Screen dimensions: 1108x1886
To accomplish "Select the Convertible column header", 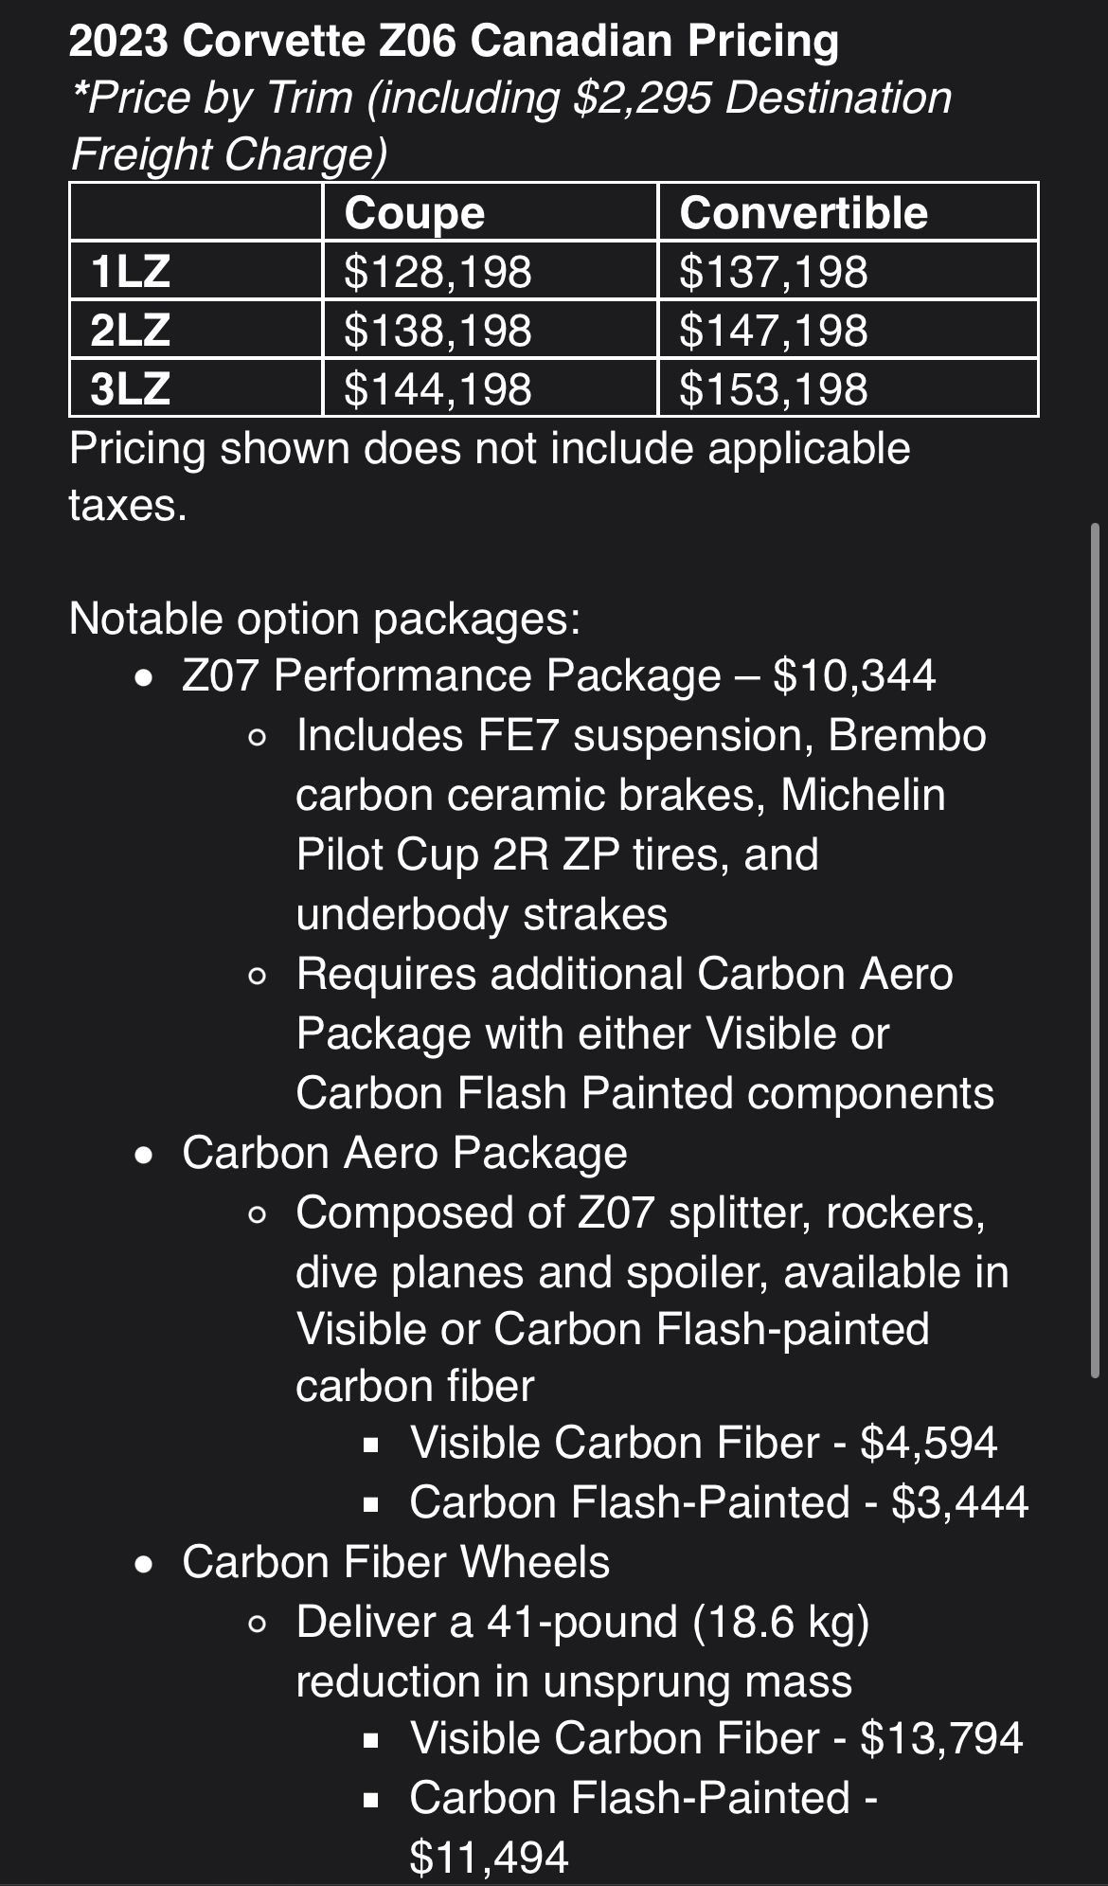I will (x=803, y=213).
